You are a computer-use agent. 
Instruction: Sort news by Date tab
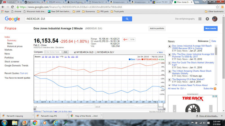214,41
